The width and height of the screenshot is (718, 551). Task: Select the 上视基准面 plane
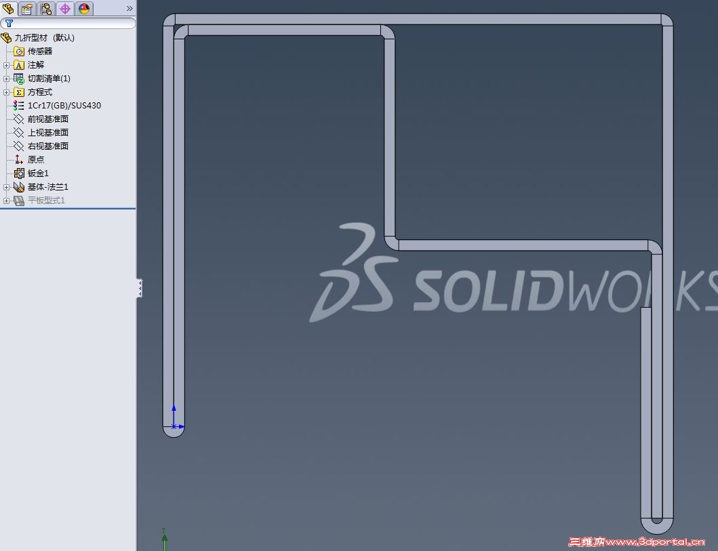[48, 132]
